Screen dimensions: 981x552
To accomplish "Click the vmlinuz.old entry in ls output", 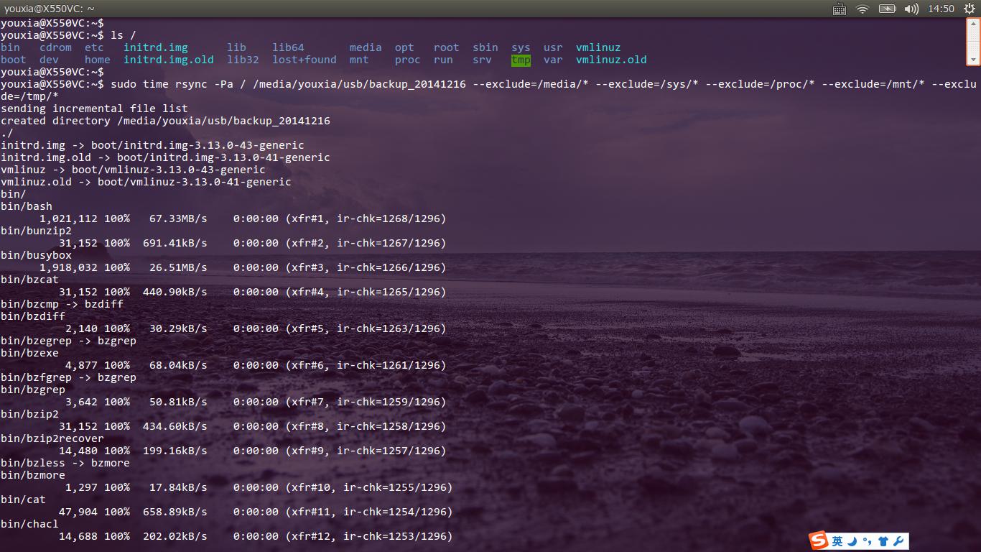I will [610, 60].
